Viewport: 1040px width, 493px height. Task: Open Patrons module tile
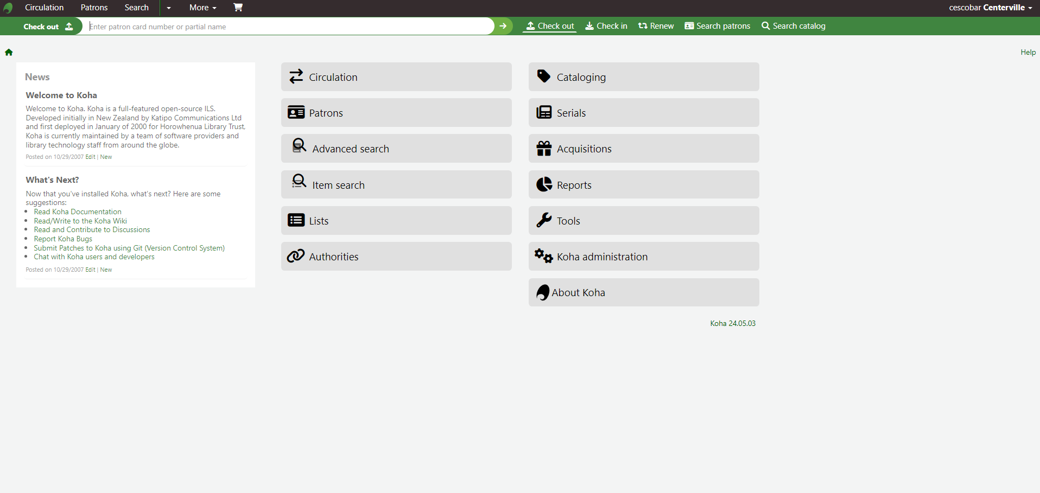click(x=396, y=113)
